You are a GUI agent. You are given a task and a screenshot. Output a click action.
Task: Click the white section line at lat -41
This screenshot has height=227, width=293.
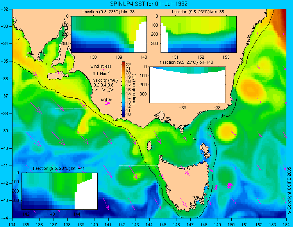point(139,166)
